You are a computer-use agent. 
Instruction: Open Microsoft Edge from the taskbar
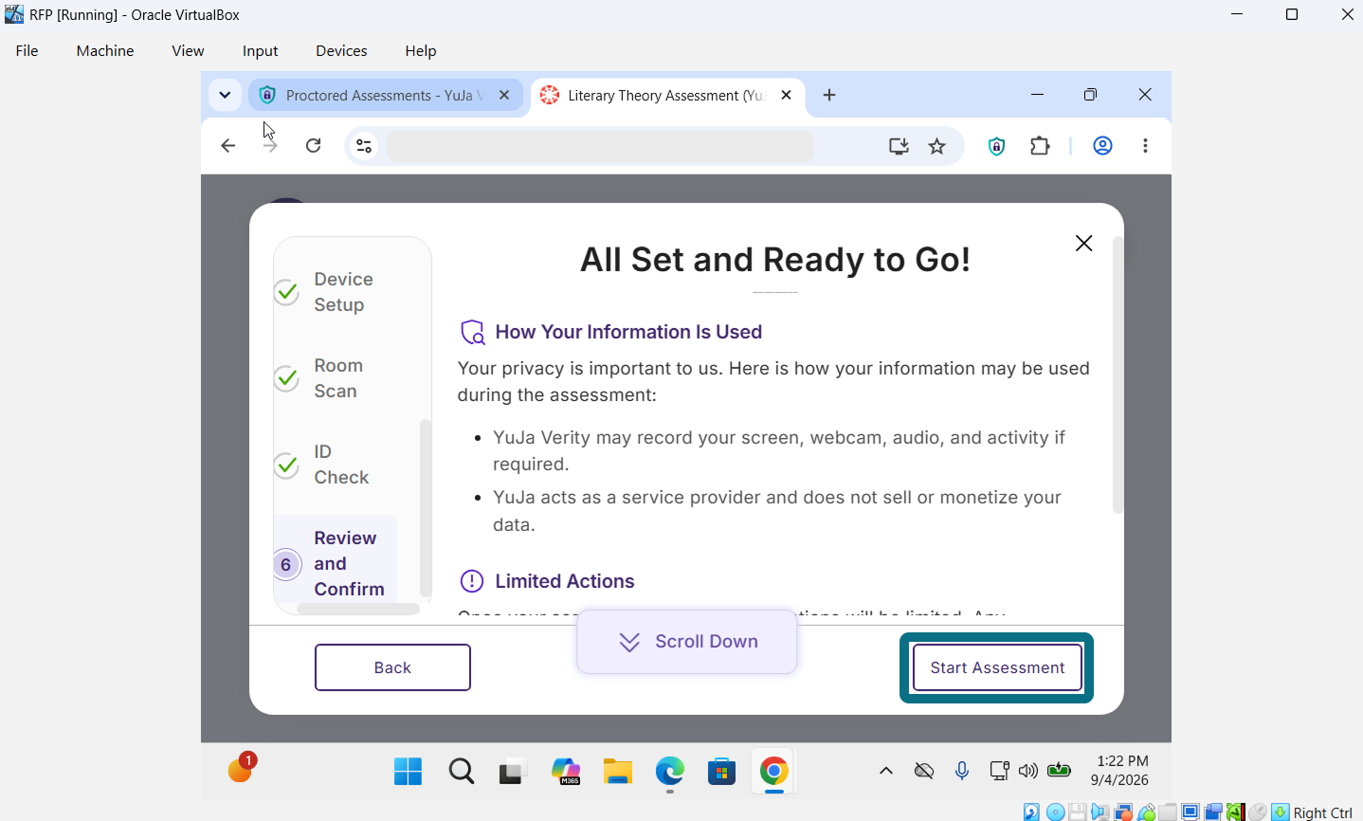(670, 772)
